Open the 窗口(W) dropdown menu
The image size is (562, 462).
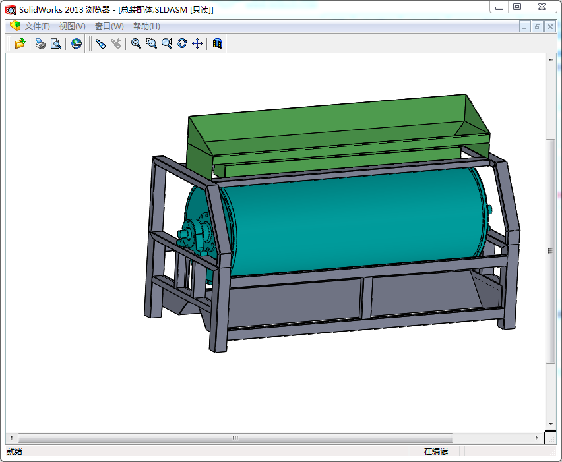click(109, 26)
